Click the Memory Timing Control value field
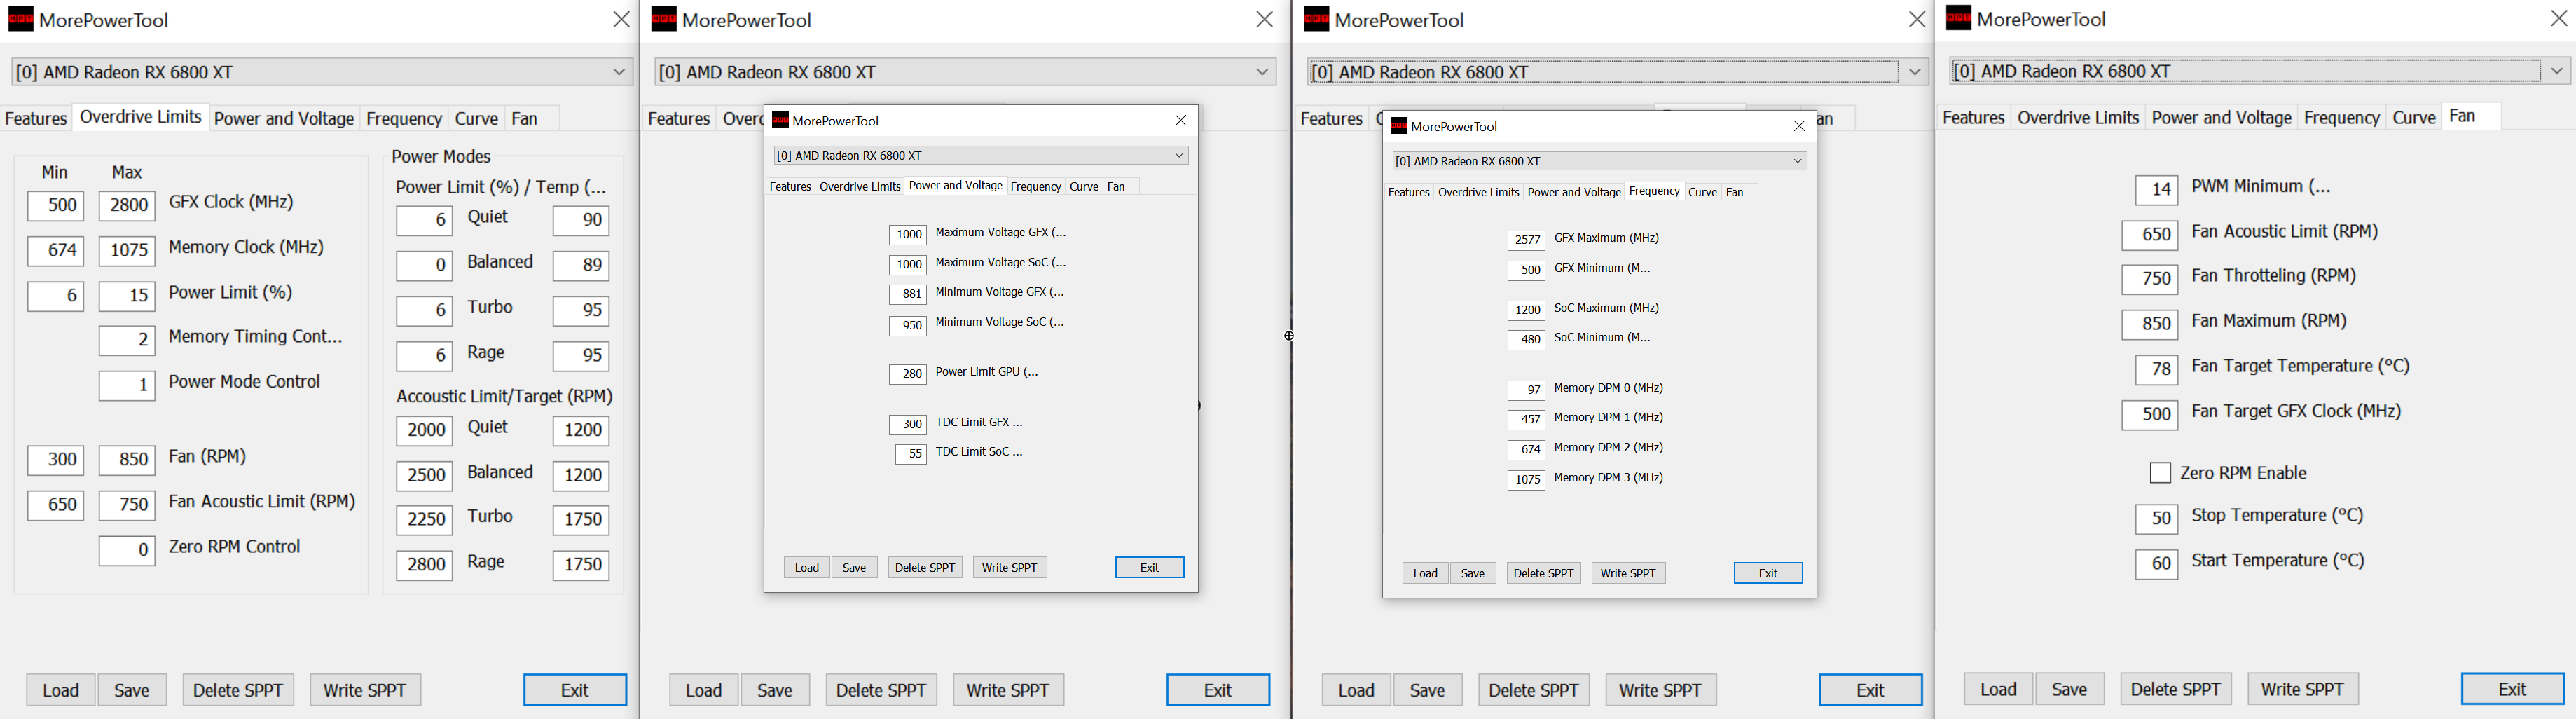The width and height of the screenshot is (2576, 719). click(x=127, y=341)
